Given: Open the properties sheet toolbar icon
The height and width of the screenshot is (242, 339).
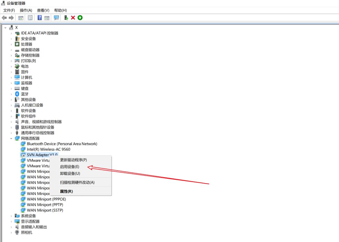Looking at the screenshot, I should click(30, 18).
